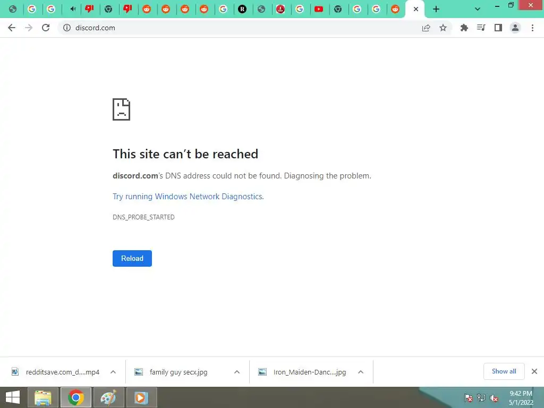Share this page icon in the address bar
Screen dimensions: 544x408
pos(426,28)
